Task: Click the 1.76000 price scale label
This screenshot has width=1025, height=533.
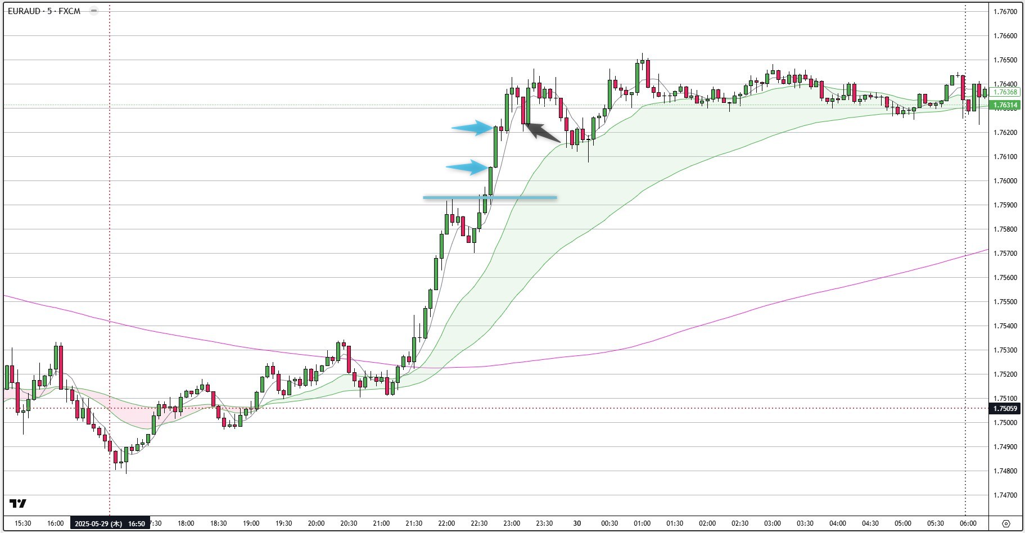Action: point(1005,181)
